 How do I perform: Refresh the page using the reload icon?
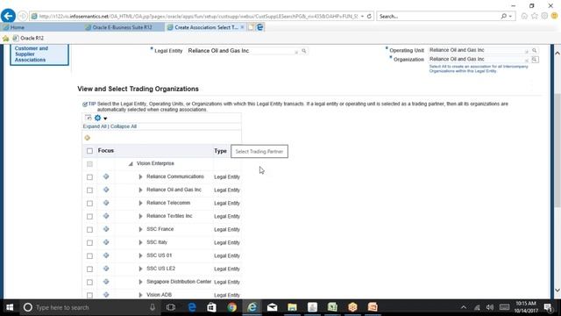[x=369, y=16]
